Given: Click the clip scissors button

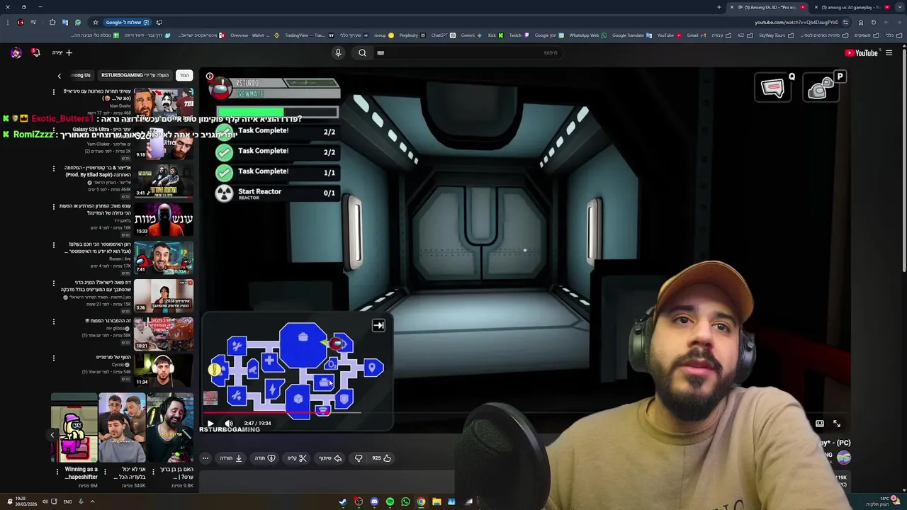Looking at the screenshot, I should (297, 458).
